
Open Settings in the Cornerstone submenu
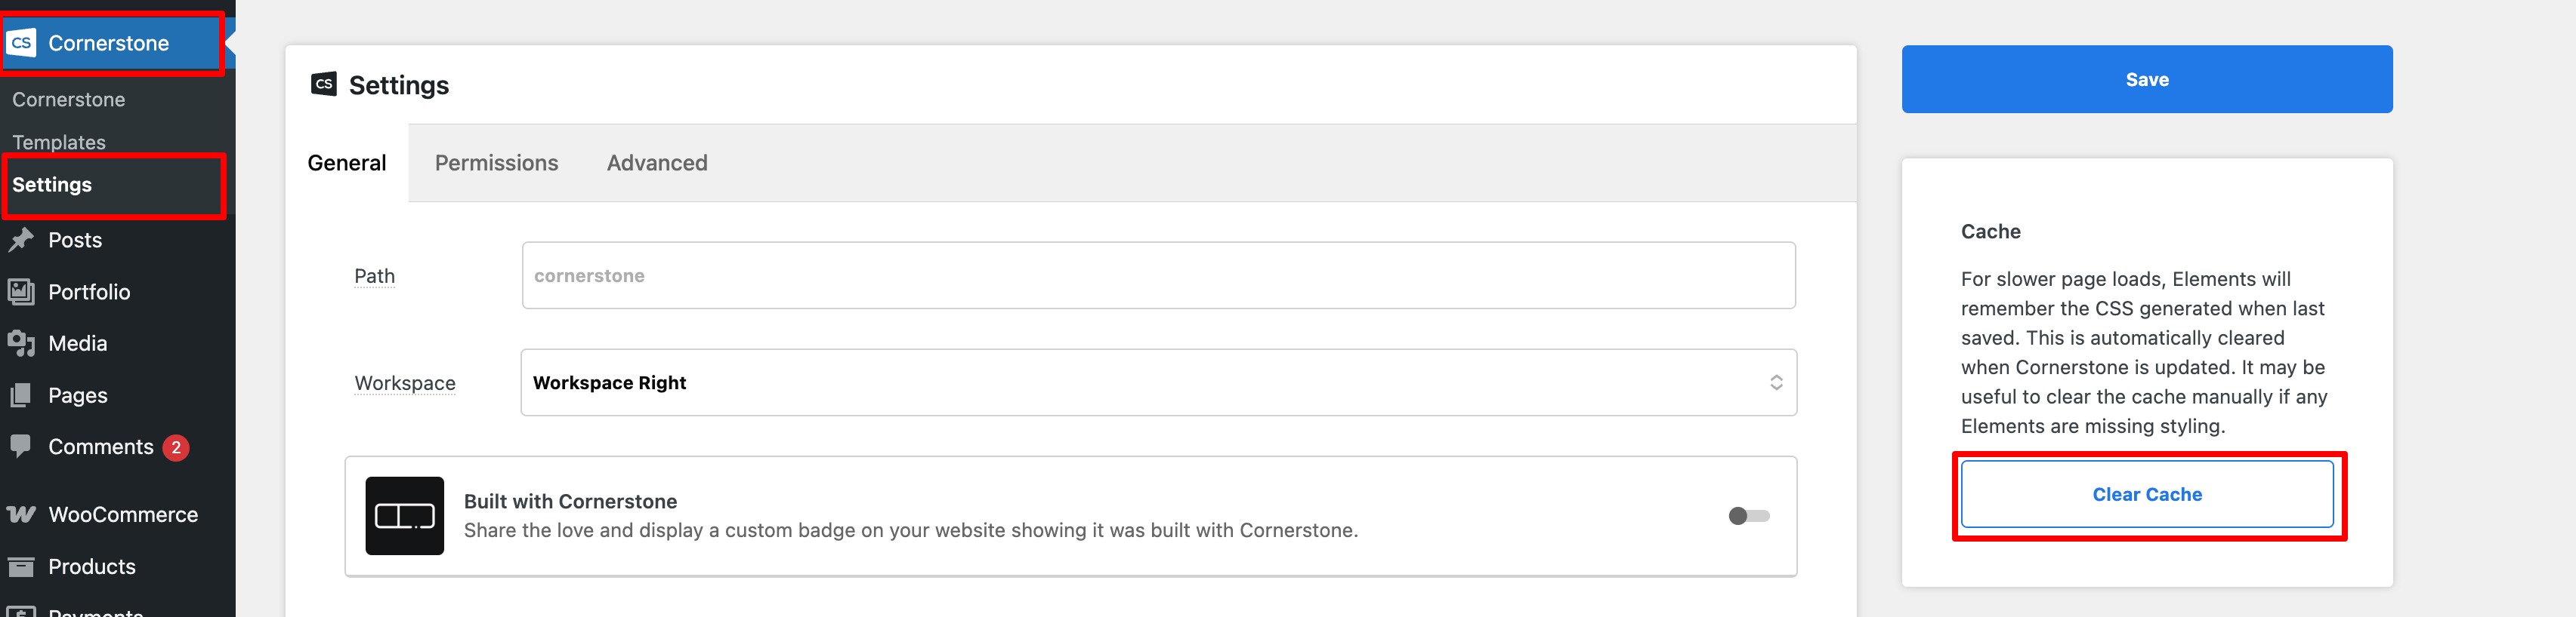click(x=52, y=185)
